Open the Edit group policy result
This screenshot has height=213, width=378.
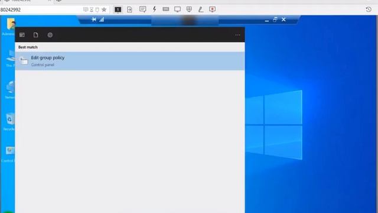pyautogui.click(x=130, y=61)
